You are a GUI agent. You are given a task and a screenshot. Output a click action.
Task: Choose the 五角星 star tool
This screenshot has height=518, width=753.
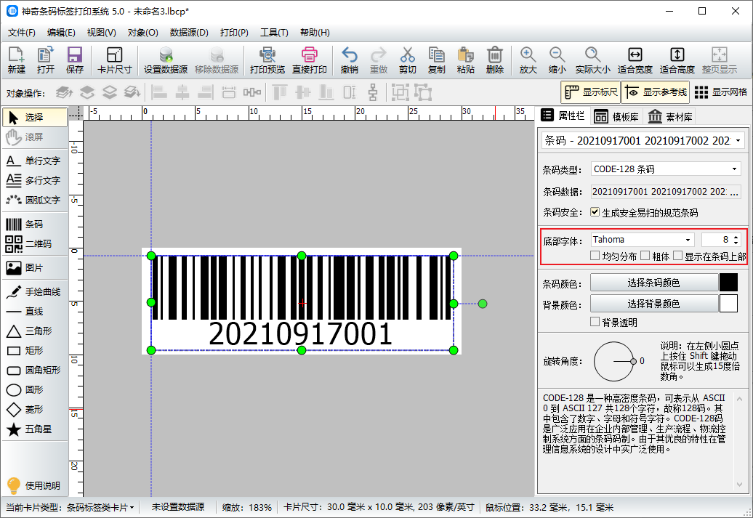[x=35, y=429]
